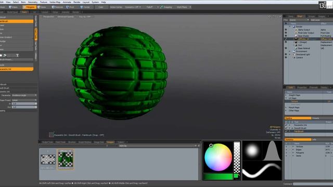The image size is (333, 187).
Task: Open the Shape Preset dropdown
Action: [24, 100]
